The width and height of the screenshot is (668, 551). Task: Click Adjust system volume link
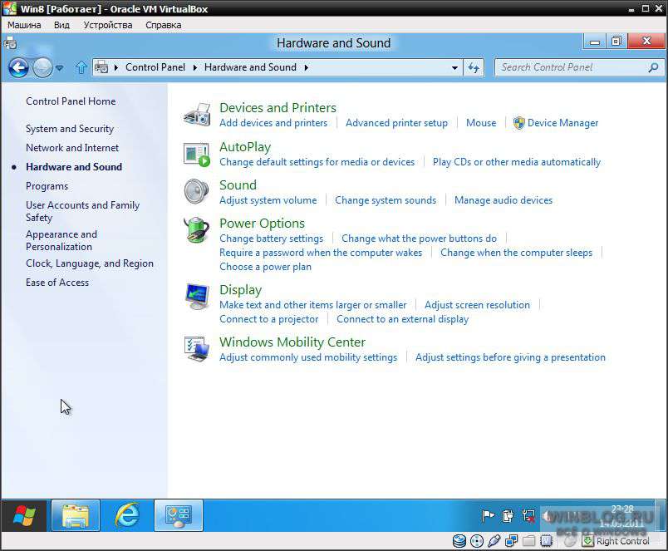pos(268,200)
